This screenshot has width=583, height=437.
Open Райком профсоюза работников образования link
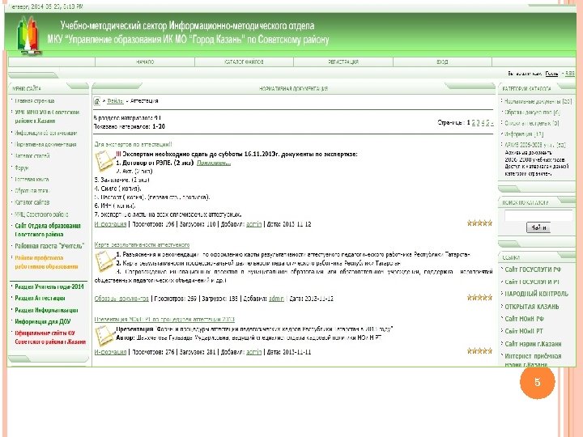(46, 262)
